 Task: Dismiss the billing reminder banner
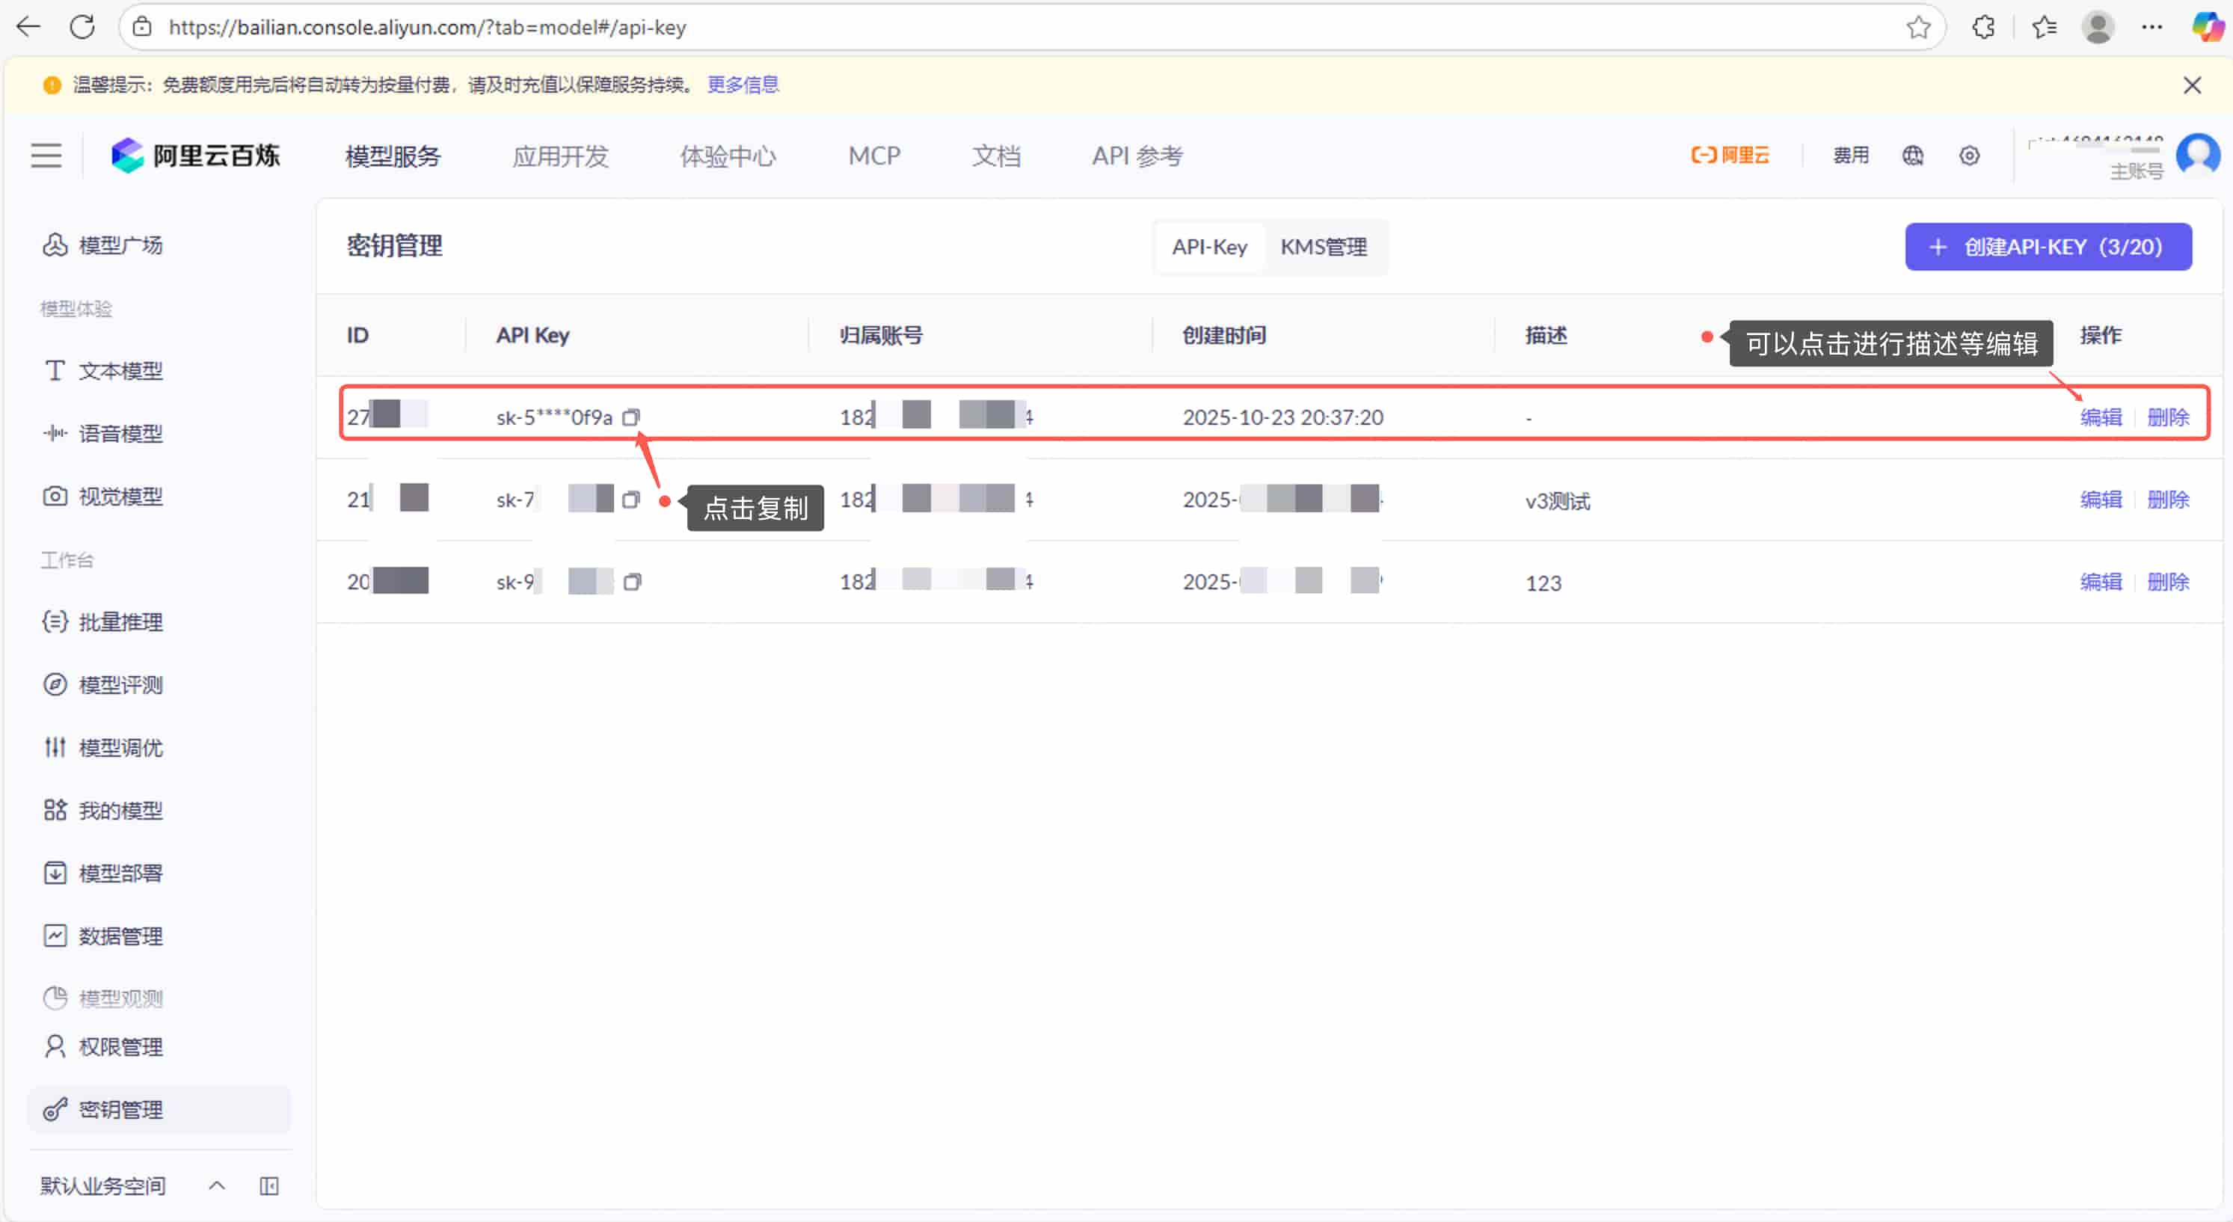tap(2193, 84)
